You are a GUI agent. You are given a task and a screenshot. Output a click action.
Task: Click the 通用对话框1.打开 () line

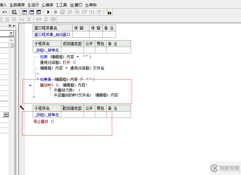click(58, 63)
